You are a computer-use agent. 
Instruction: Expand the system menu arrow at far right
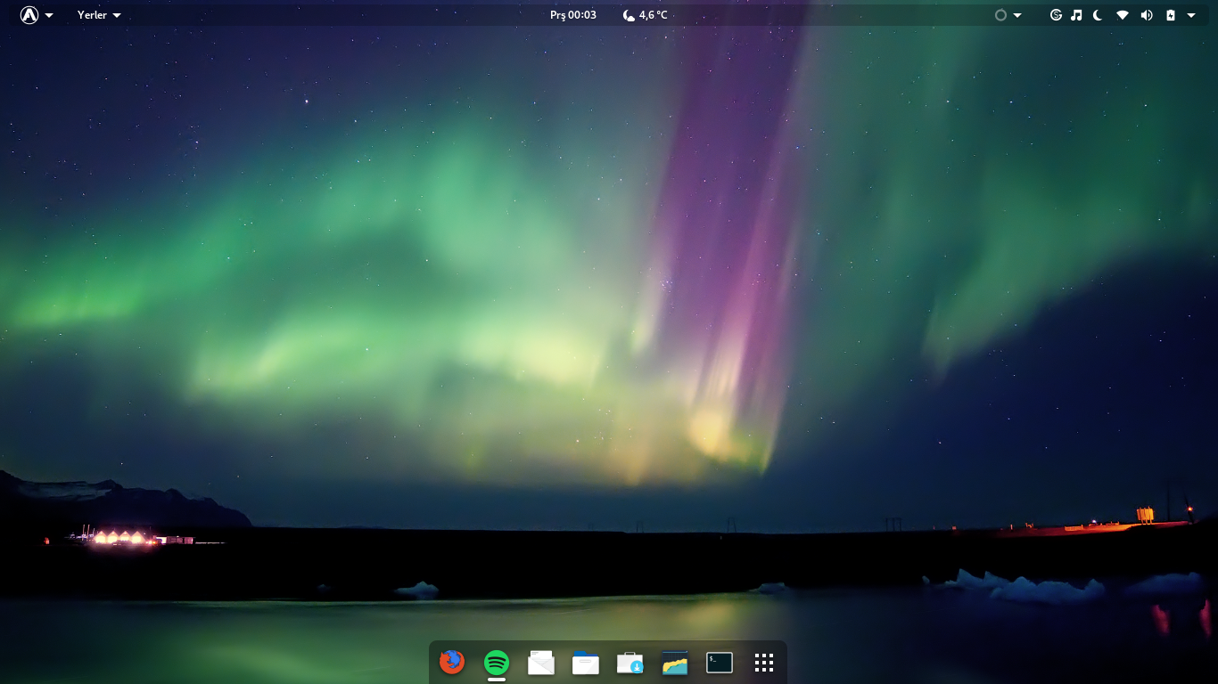tap(1191, 15)
